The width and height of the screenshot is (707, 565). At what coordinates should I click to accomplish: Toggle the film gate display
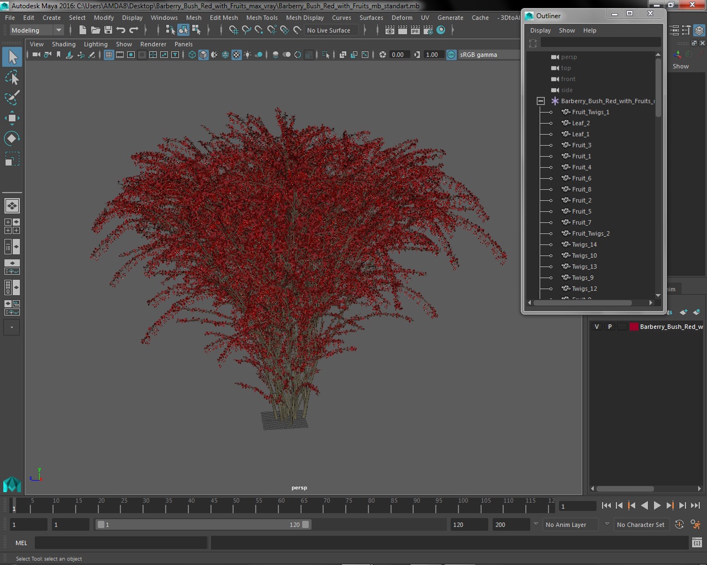pyautogui.click(x=120, y=55)
